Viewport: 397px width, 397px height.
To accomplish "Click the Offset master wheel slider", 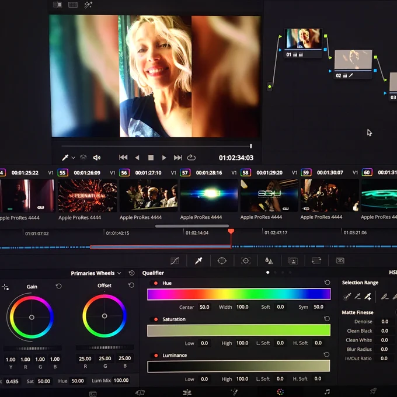I will [105, 347].
